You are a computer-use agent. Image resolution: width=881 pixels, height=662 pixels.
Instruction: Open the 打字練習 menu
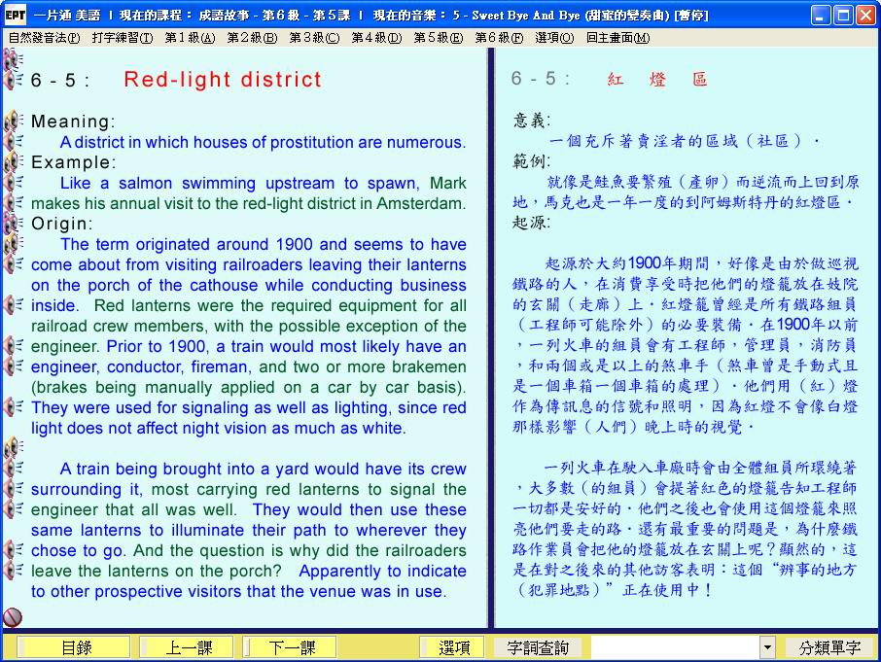pos(123,38)
